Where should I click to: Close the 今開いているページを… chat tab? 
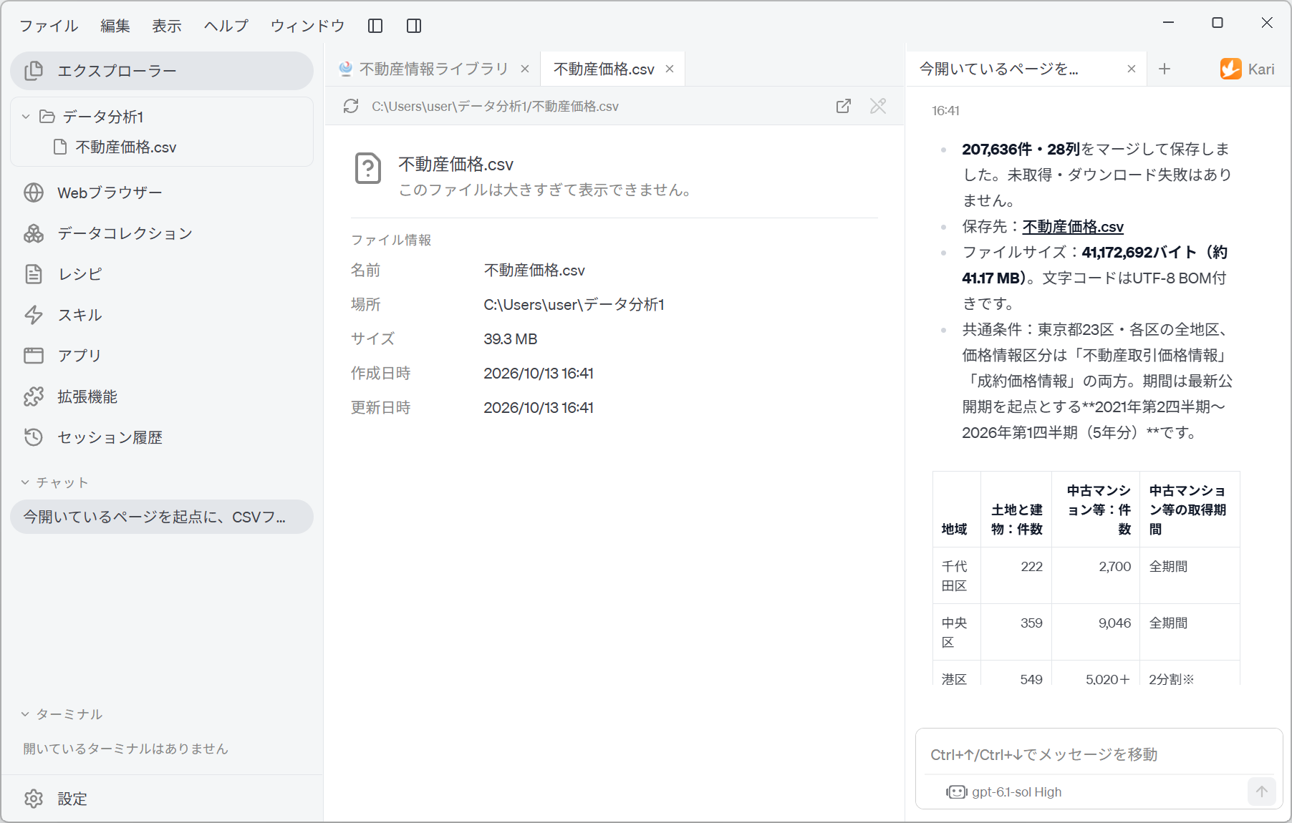(1132, 69)
